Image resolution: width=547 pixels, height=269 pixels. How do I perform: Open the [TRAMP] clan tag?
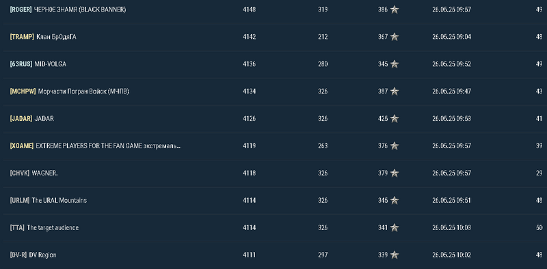[22, 37]
